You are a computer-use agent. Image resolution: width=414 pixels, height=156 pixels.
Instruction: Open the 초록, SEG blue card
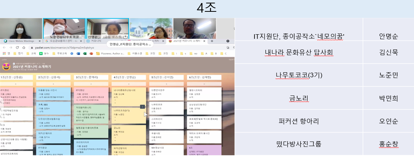53,108
